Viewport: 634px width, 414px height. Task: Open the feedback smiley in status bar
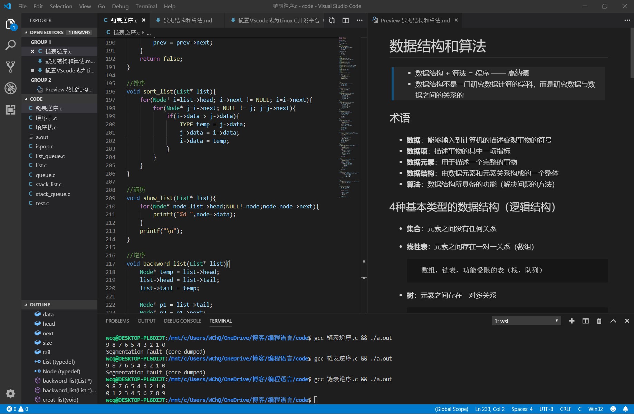tap(613, 409)
